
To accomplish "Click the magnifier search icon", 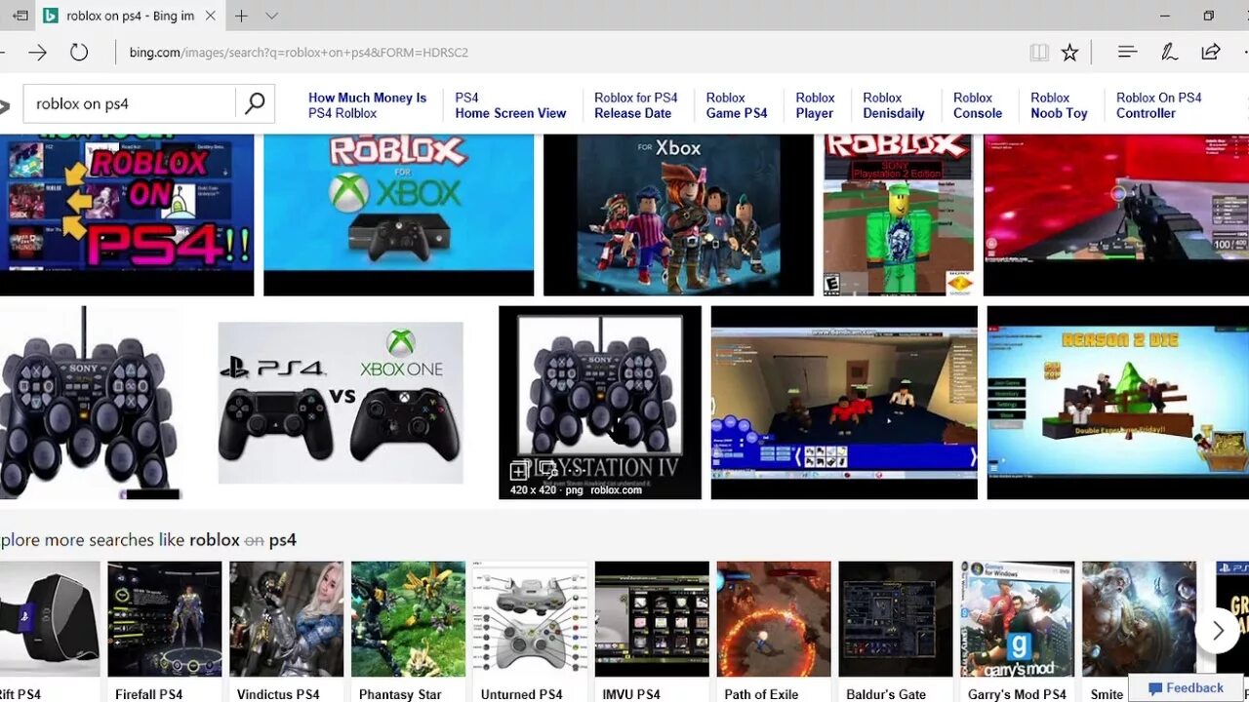I will pos(255,103).
